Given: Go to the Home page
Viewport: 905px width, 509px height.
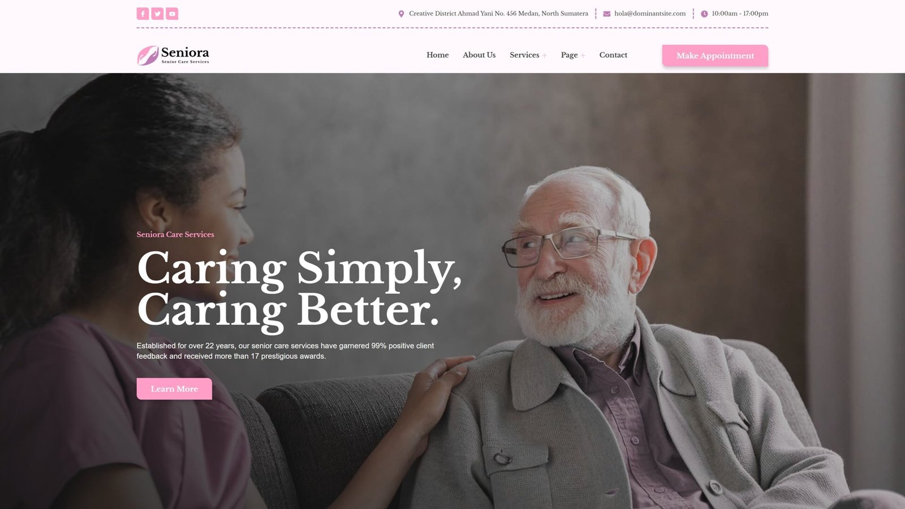Looking at the screenshot, I should tap(437, 55).
